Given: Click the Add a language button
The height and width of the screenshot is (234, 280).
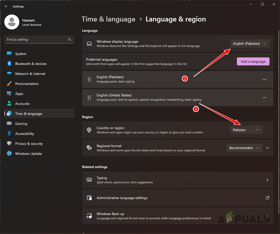Looking at the screenshot, I should [253, 61].
